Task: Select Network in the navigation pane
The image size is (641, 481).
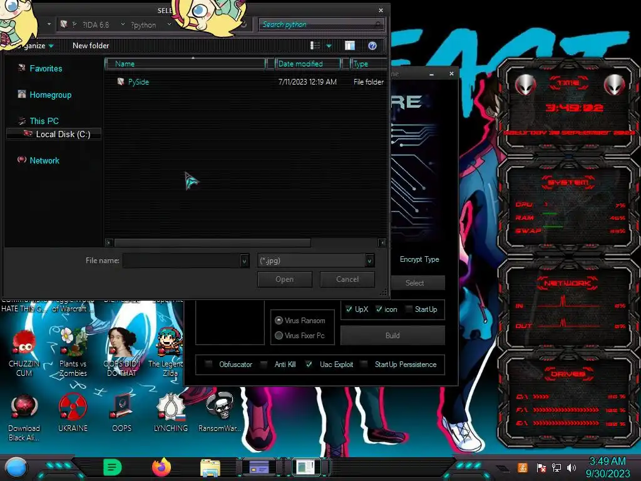Action: [x=44, y=161]
